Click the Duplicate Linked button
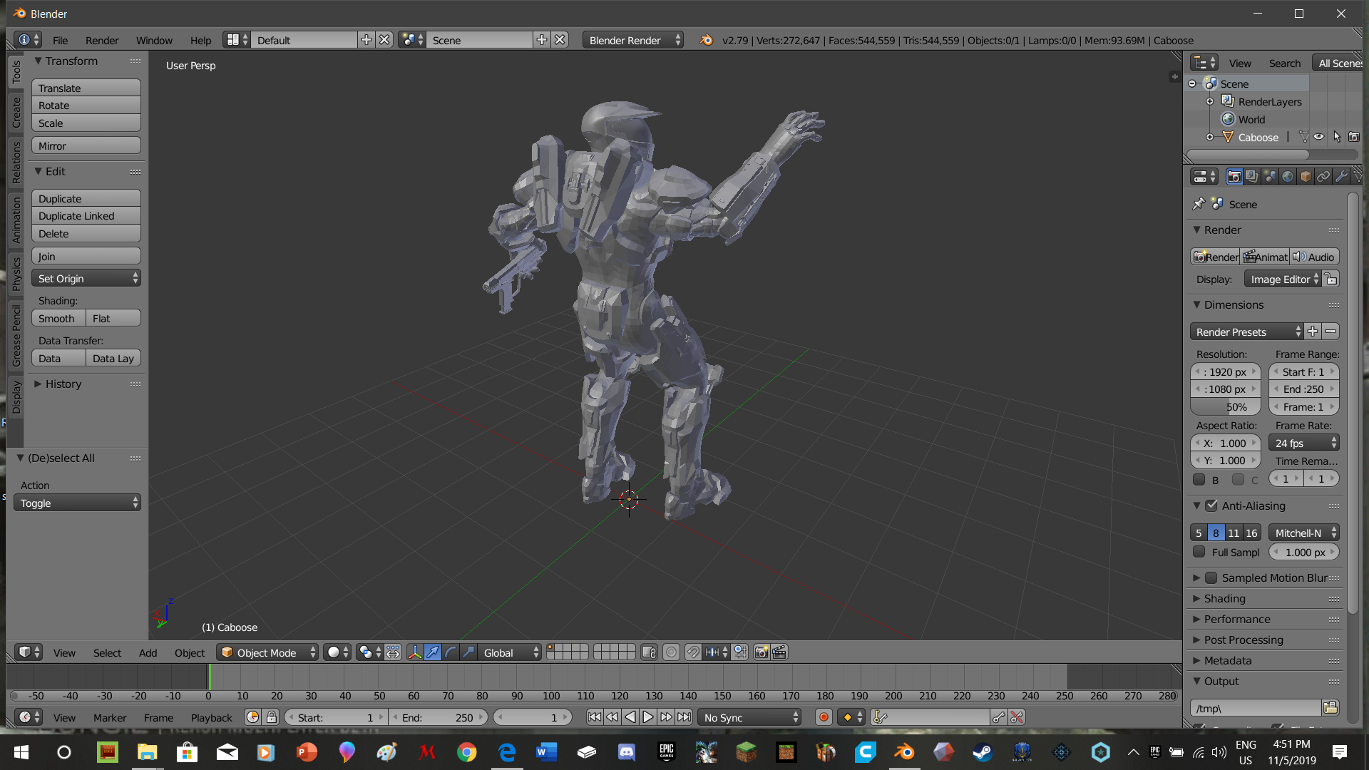Screen dimensions: 1369x770 point(86,216)
